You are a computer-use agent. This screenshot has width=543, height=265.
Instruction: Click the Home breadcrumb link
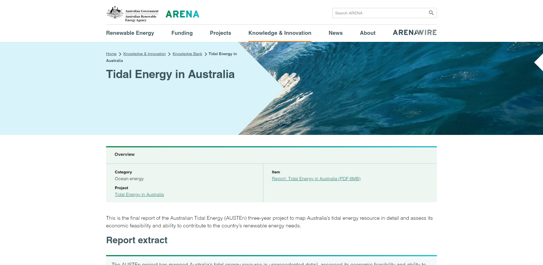pos(111,54)
